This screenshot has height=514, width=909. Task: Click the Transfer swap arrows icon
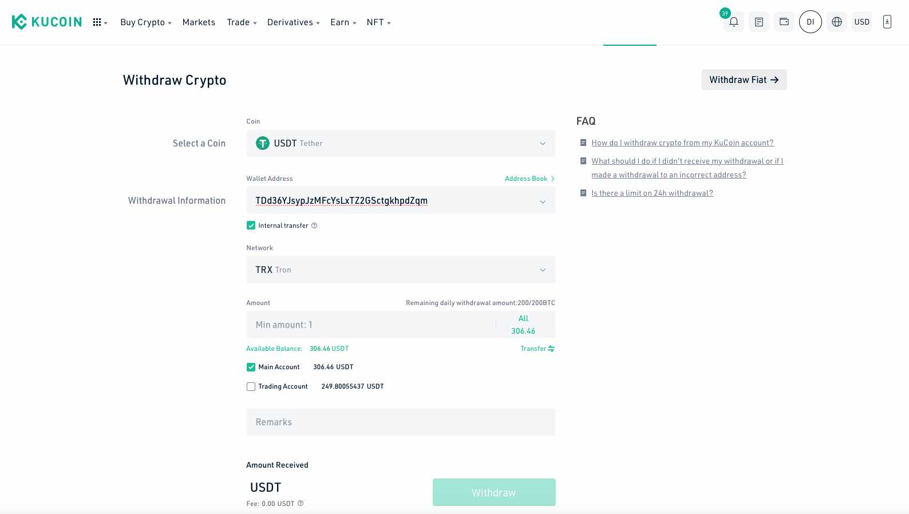click(x=551, y=349)
